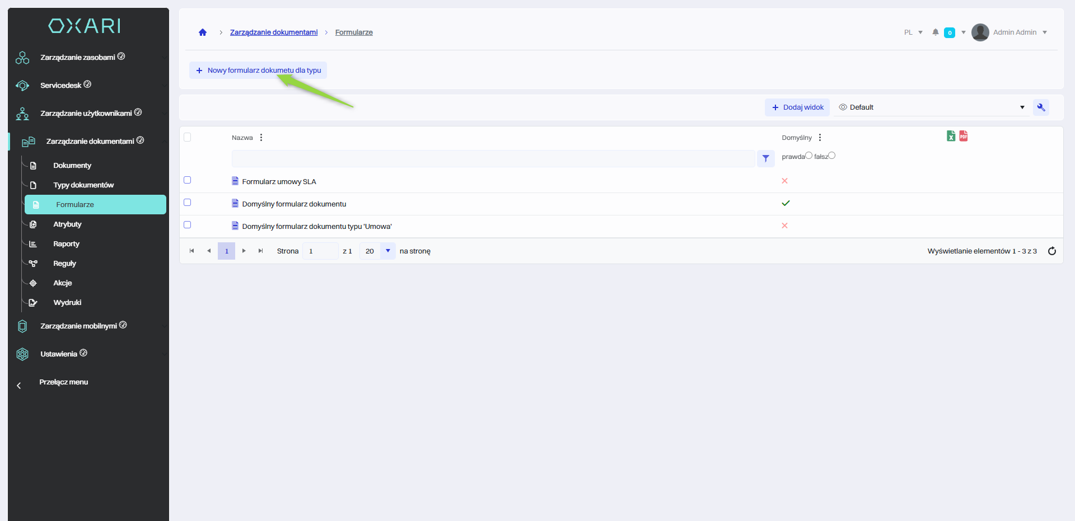Viewport: 1075px width, 521px height.
Task: Open Typy dokumentów menu item
Action: coord(83,185)
